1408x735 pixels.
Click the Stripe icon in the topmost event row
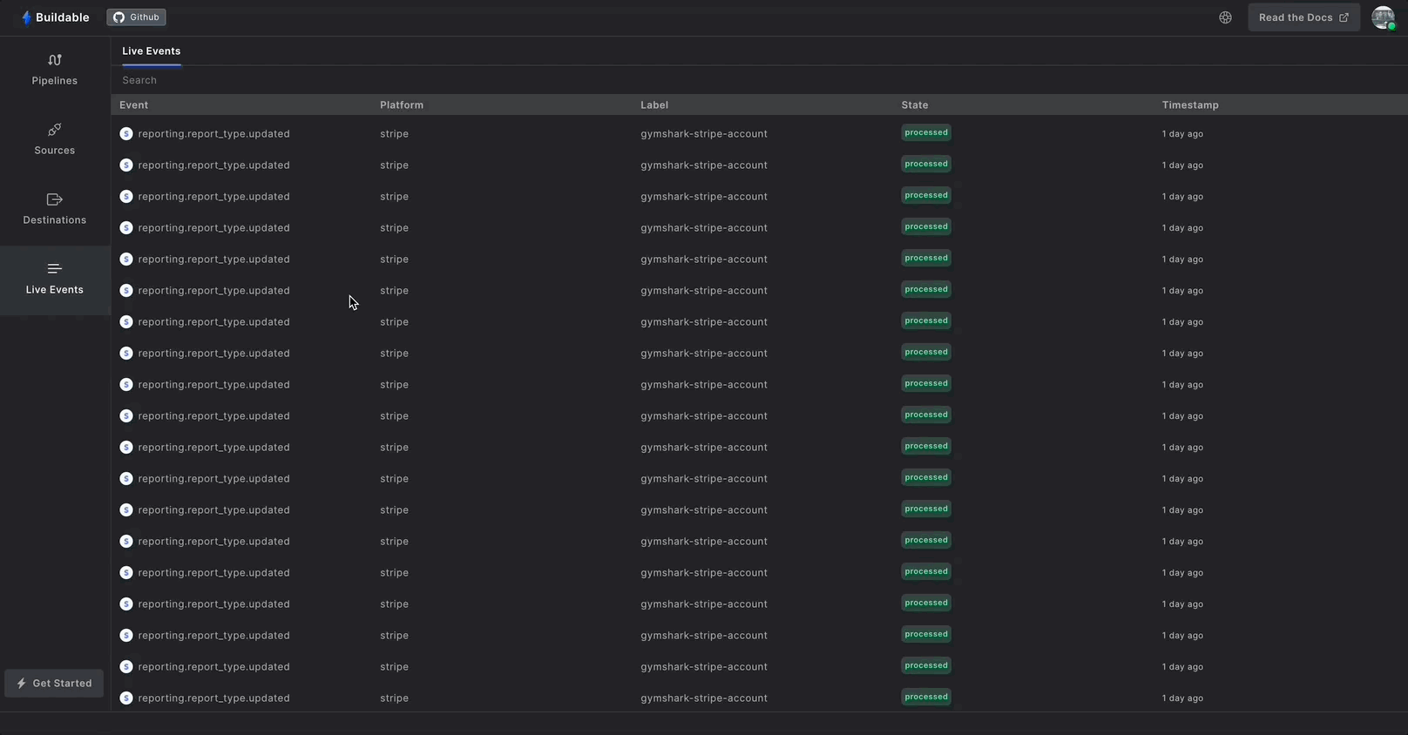126,133
